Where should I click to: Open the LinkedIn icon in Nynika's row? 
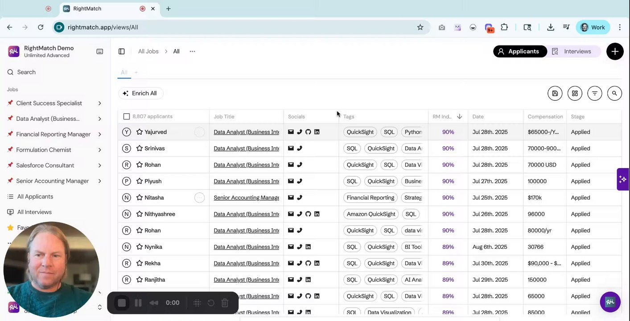click(x=308, y=247)
